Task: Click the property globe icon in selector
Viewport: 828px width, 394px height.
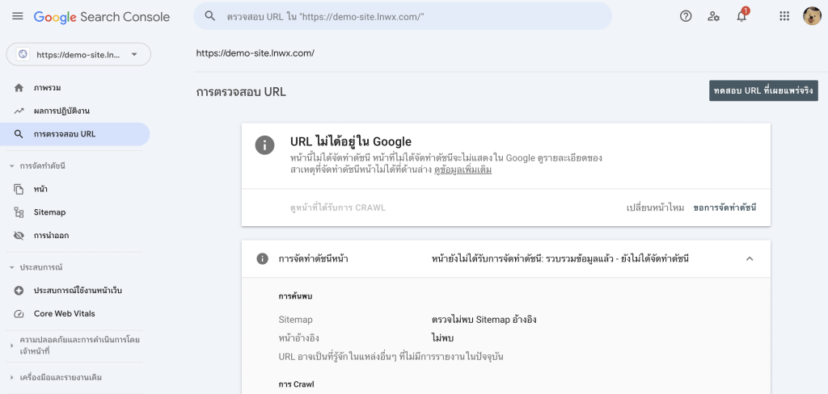Action: (23, 54)
